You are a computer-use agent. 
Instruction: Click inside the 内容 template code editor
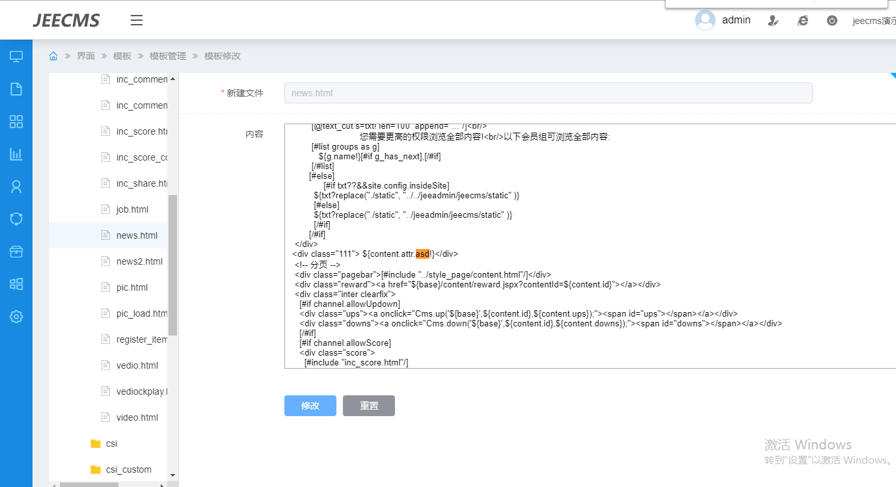point(590,246)
